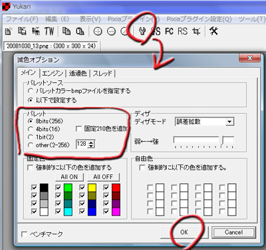The width and height of the screenshot is (266, 250).
Task: Close the 減色オプション dialog
Action: click(x=249, y=58)
